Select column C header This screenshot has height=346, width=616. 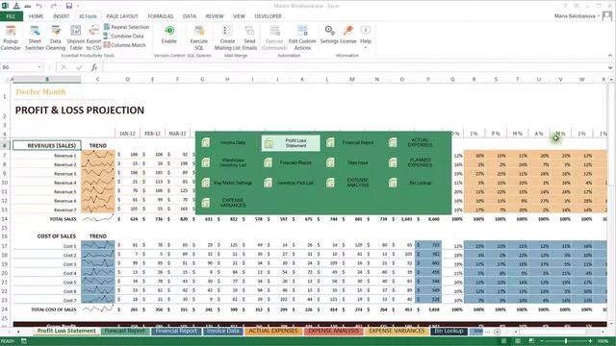pyautogui.click(x=98, y=79)
